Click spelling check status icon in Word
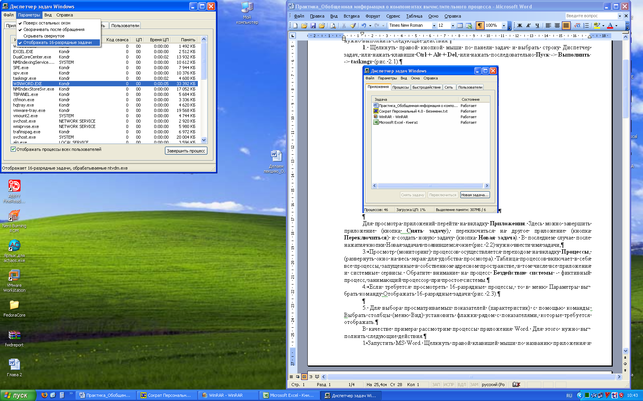 click(x=516, y=385)
